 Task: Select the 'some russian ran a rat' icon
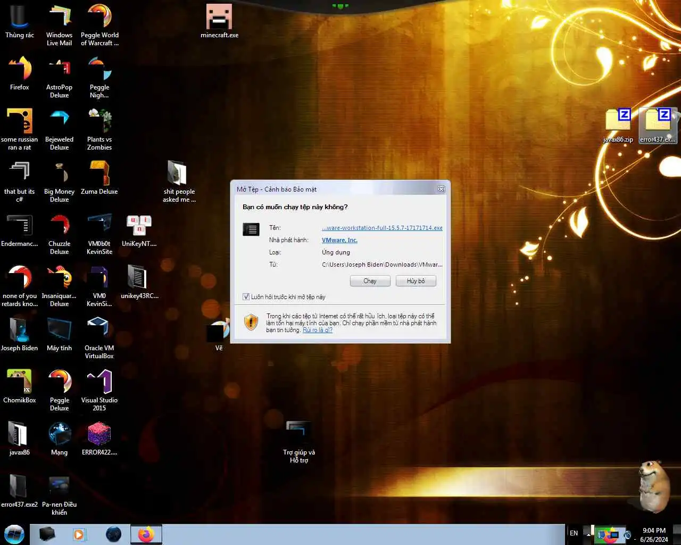[x=20, y=129]
